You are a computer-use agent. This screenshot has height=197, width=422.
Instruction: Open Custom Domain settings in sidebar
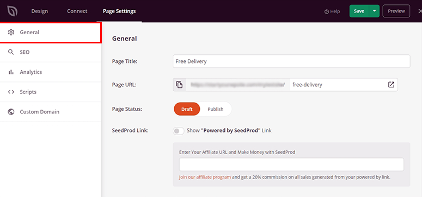tap(51, 112)
